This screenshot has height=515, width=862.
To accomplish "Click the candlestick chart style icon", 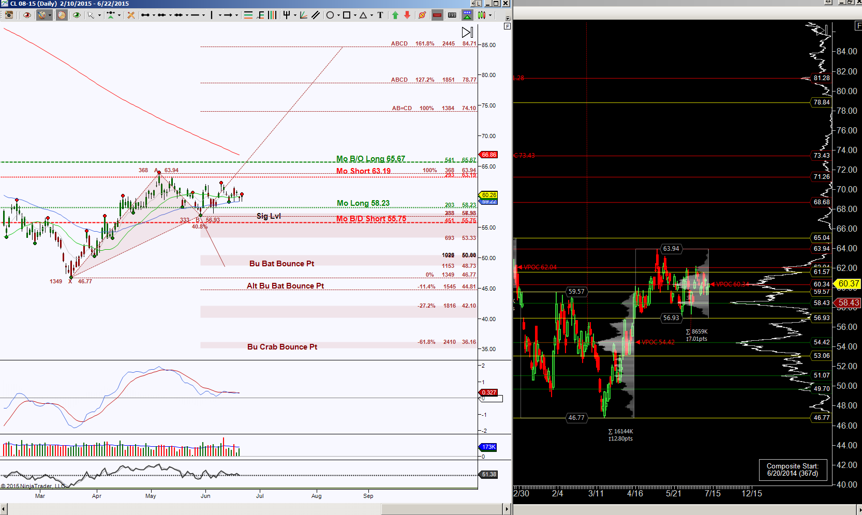I will 481,15.
